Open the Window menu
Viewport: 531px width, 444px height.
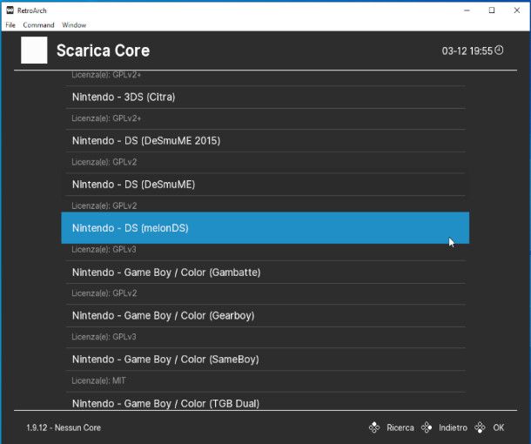(74, 25)
